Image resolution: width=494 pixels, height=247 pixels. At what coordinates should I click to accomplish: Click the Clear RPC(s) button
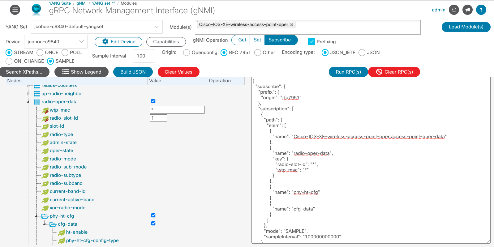[x=394, y=72]
